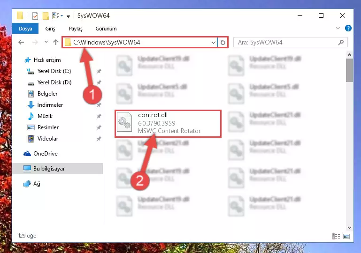Click the Müzik note icon

pos(31,116)
